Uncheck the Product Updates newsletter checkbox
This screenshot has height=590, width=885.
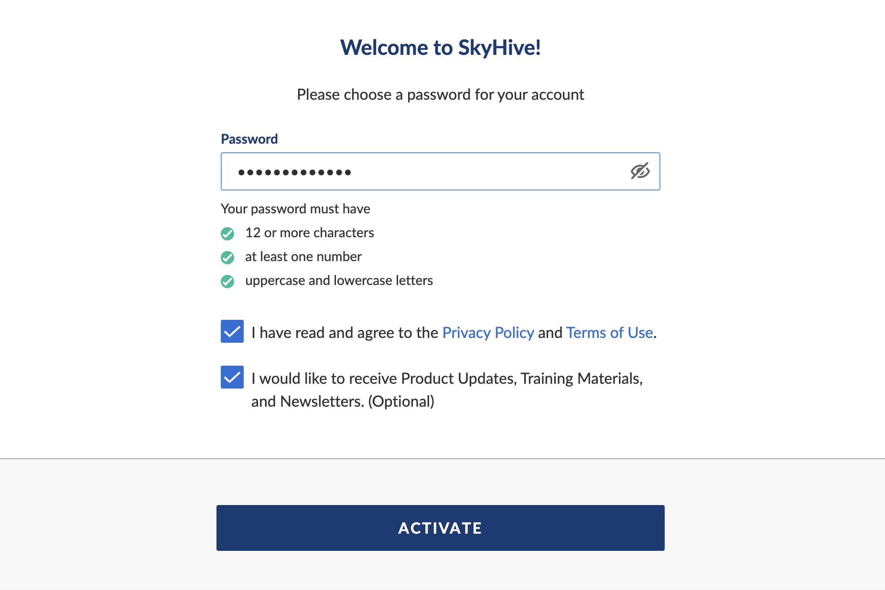coord(232,377)
